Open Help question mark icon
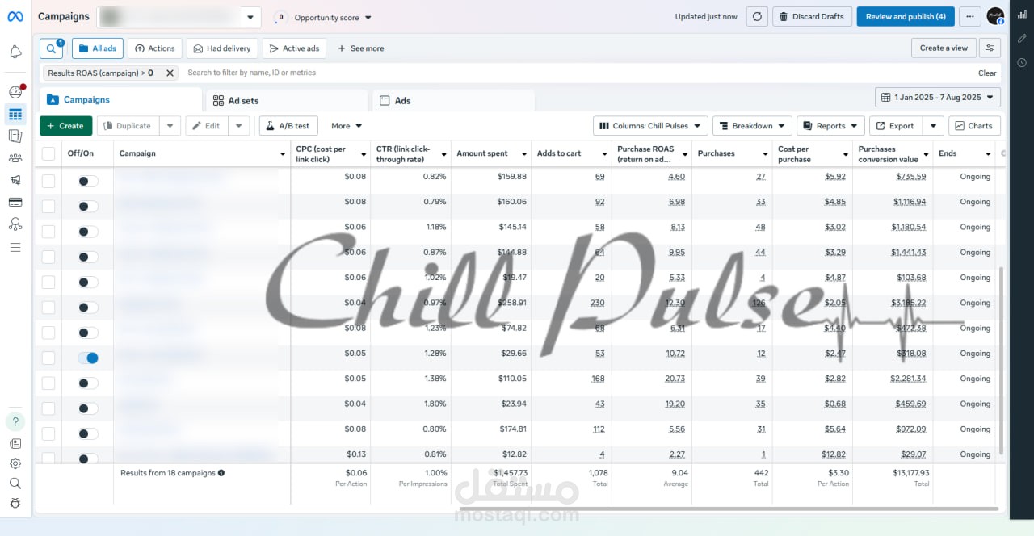Screen dimensions: 1034x536 [15, 421]
